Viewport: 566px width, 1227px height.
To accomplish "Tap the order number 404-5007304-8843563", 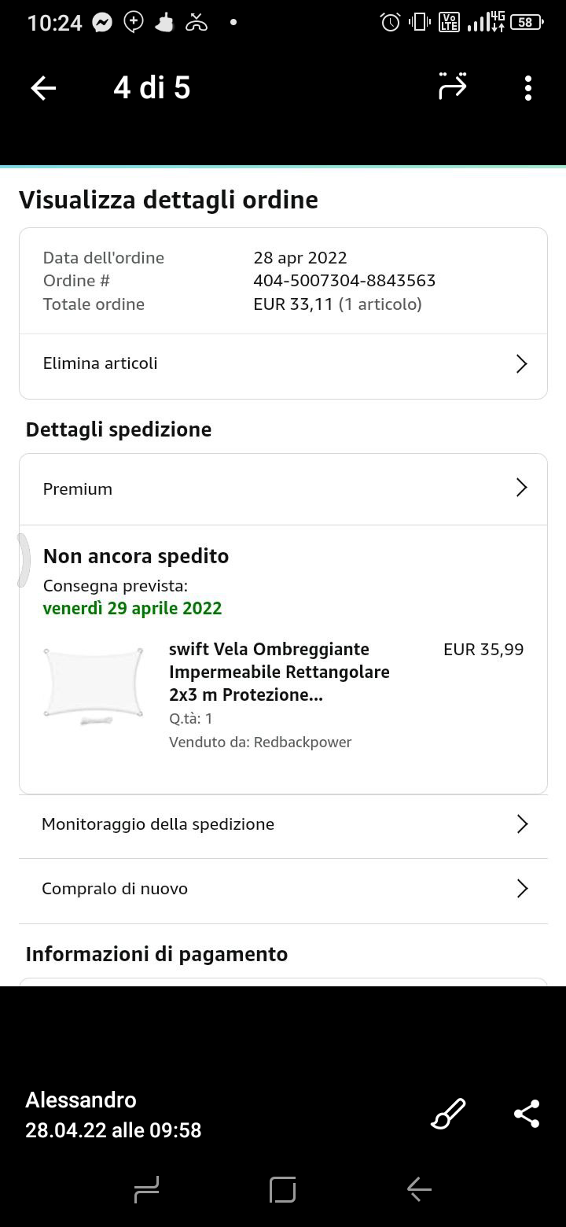I will [x=344, y=281].
